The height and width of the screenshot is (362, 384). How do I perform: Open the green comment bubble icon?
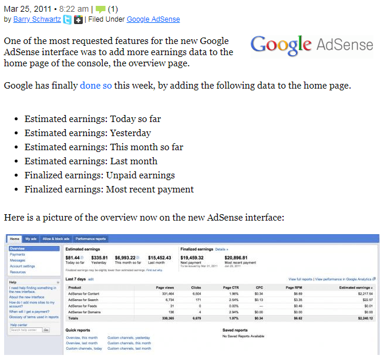100,9
